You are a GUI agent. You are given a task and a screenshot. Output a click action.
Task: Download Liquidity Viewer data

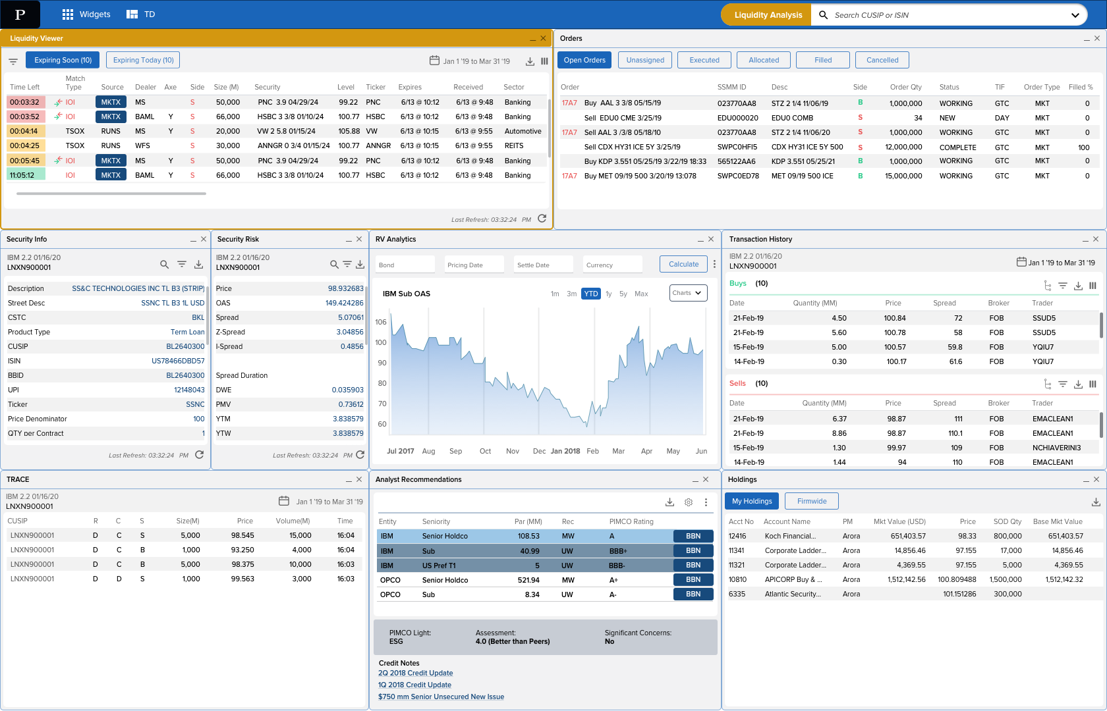(530, 61)
